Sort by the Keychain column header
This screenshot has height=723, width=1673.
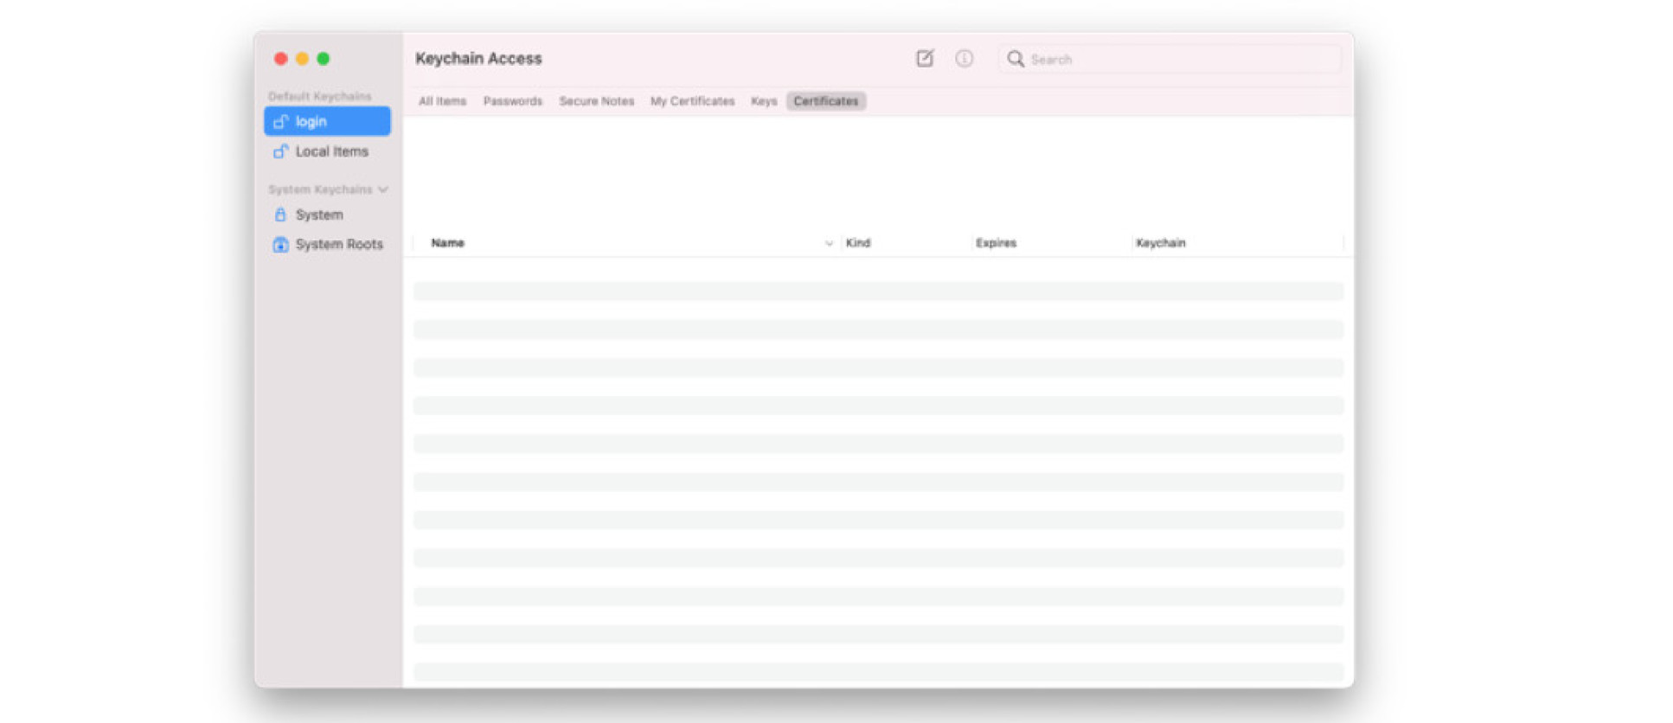pyautogui.click(x=1160, y=243)
